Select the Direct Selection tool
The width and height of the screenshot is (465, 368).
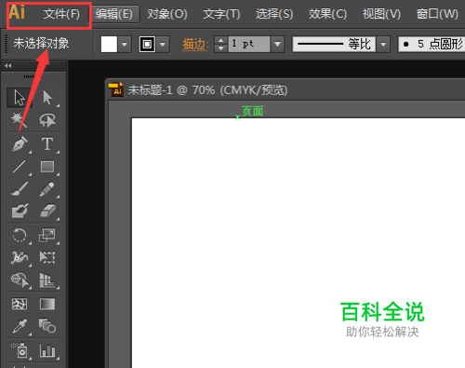click(47, 98)
